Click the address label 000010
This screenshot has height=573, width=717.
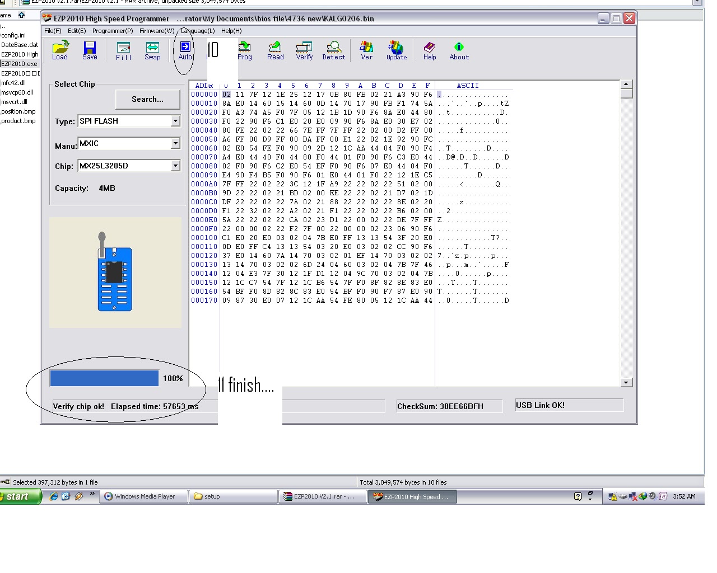tap(204, 104)
